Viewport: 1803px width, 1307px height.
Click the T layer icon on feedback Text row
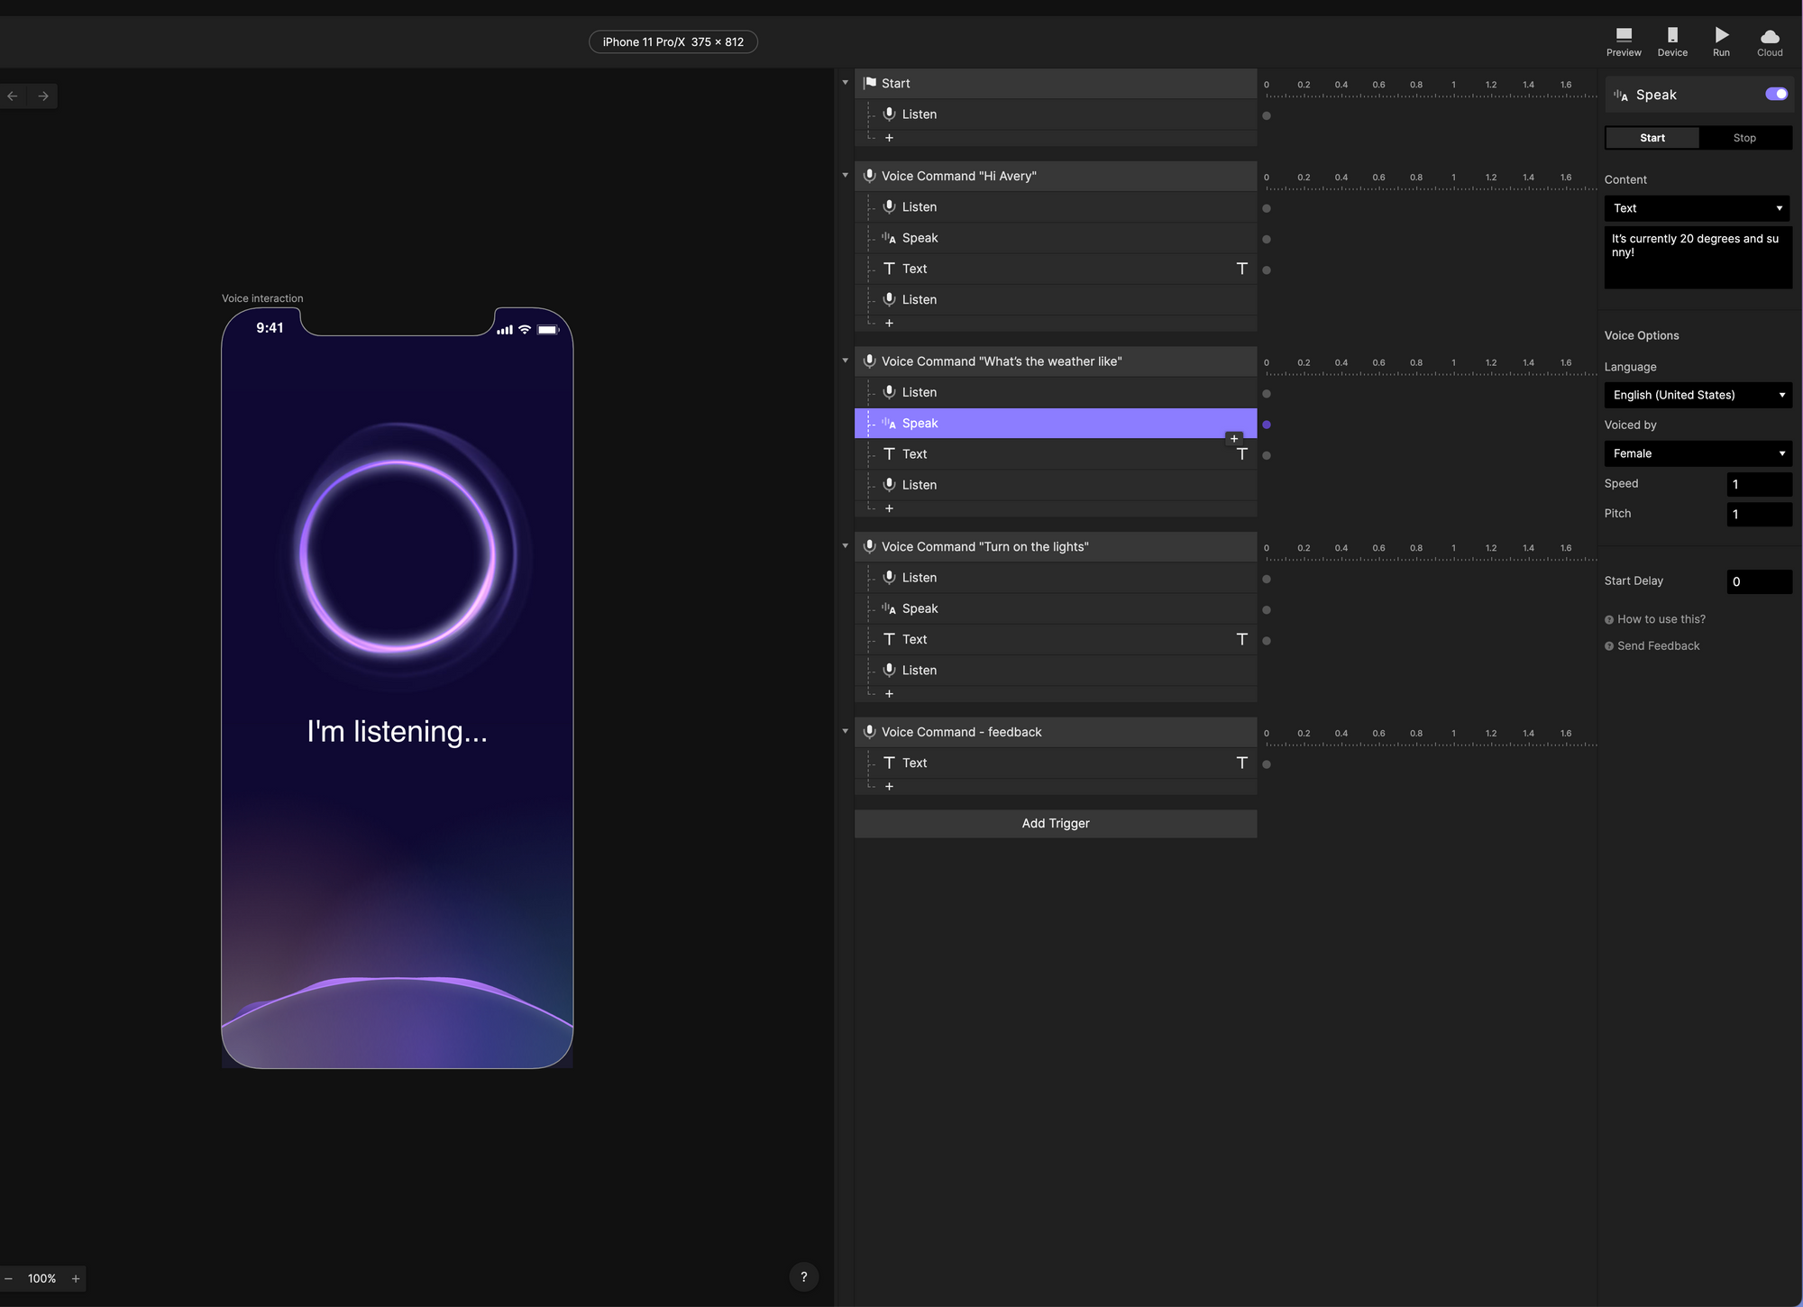pos(1241,763)
